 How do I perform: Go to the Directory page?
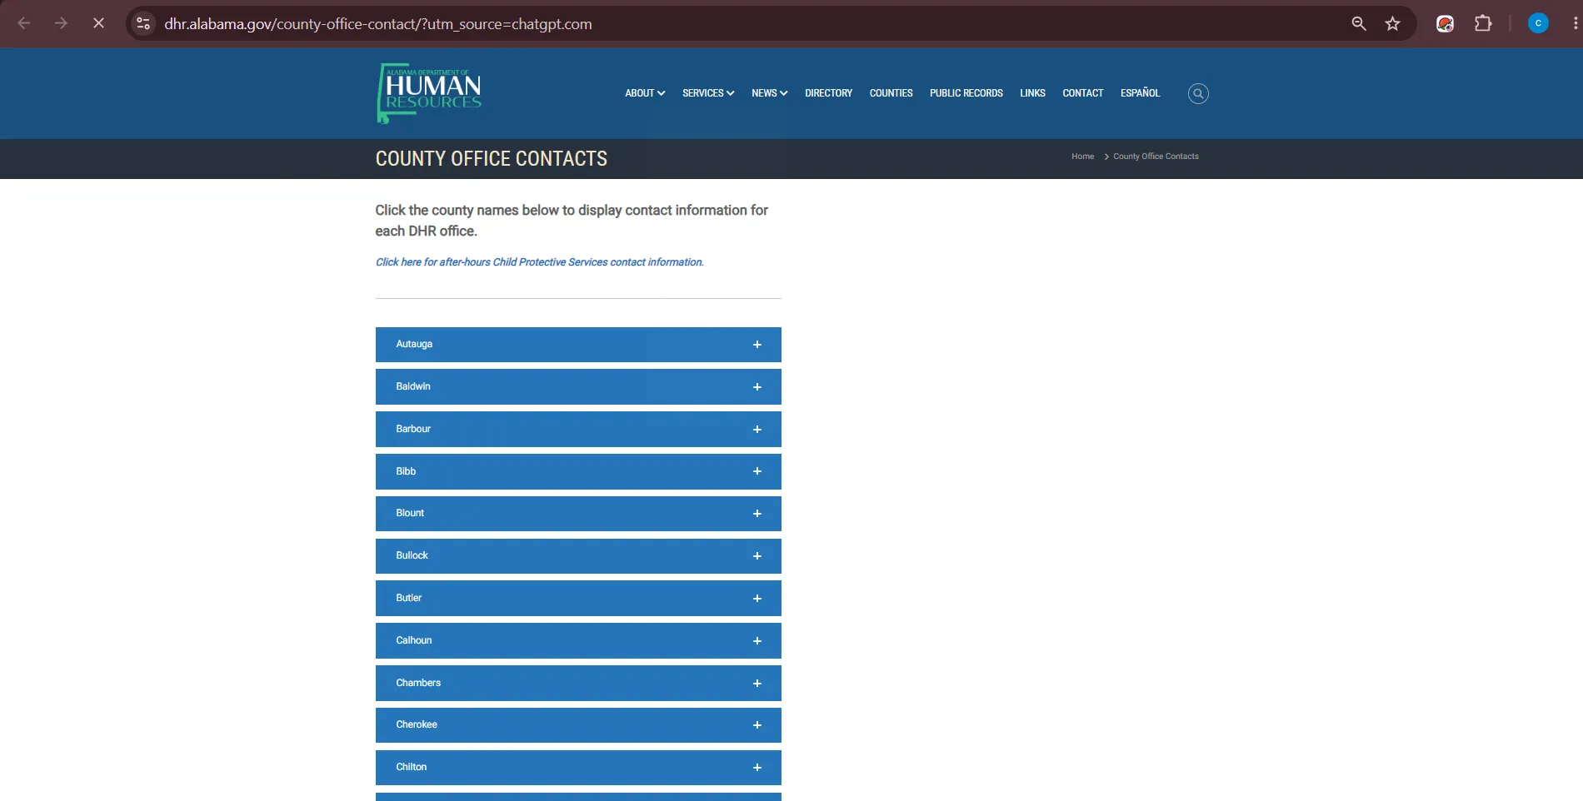click(x=828, y=93)
